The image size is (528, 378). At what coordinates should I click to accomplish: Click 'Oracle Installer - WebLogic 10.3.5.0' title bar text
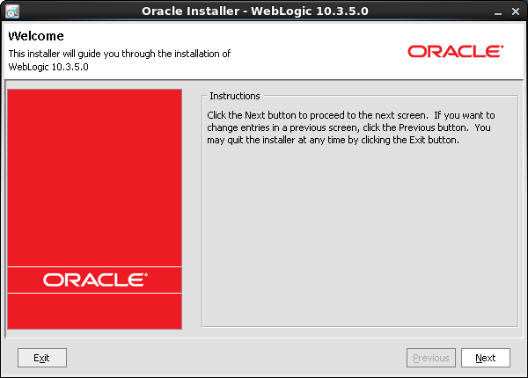[x=255, y=11]
